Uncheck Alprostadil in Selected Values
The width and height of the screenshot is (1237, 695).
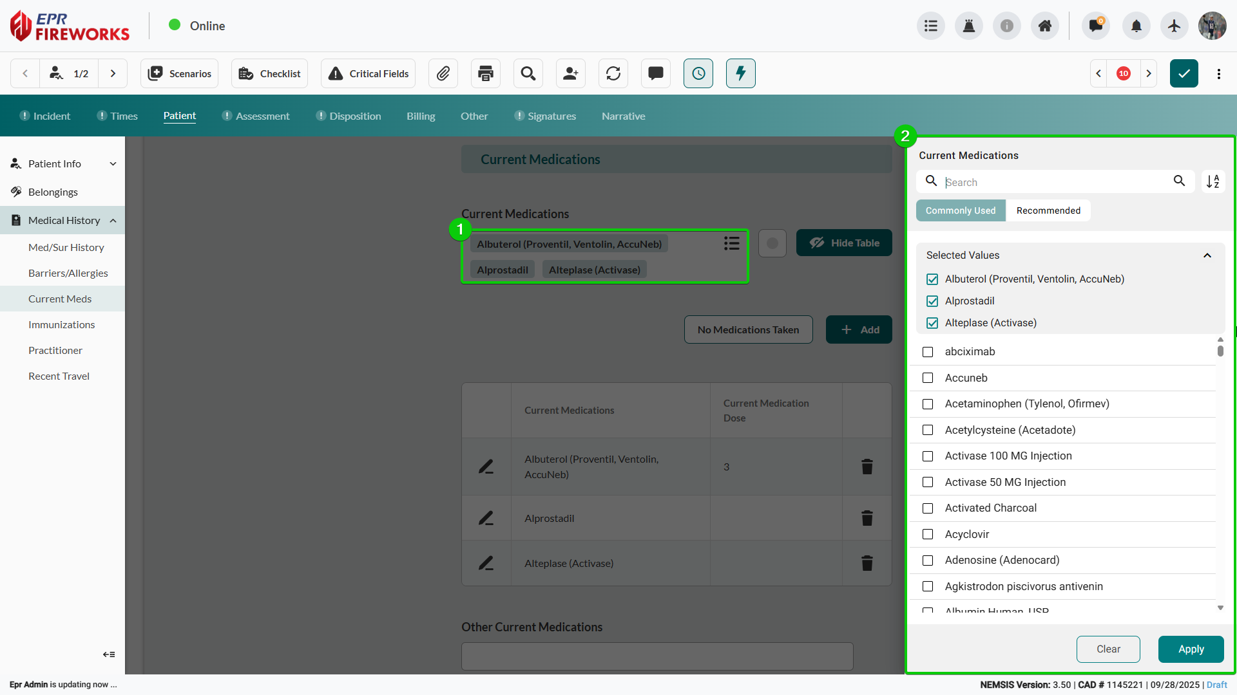(932, 301)
